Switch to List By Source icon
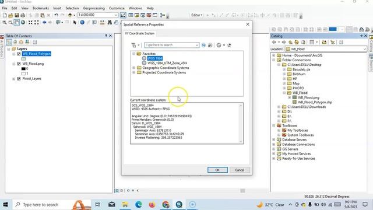Screen dimensions: 373x210 click(15, 42)
